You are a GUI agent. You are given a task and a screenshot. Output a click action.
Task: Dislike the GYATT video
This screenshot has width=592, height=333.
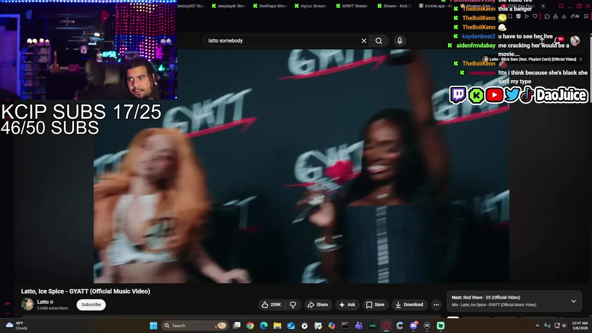[x=293, y=304]
